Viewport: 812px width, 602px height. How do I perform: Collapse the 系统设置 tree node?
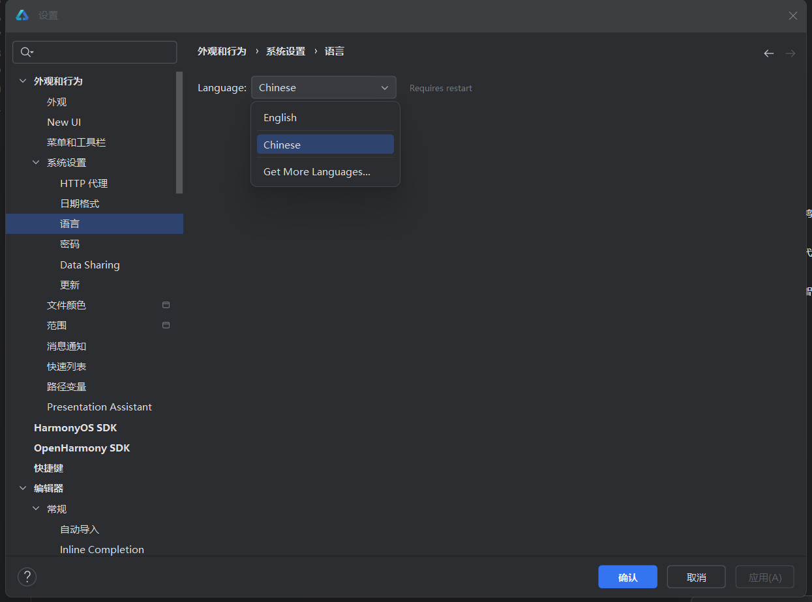(x=36, y=163)
